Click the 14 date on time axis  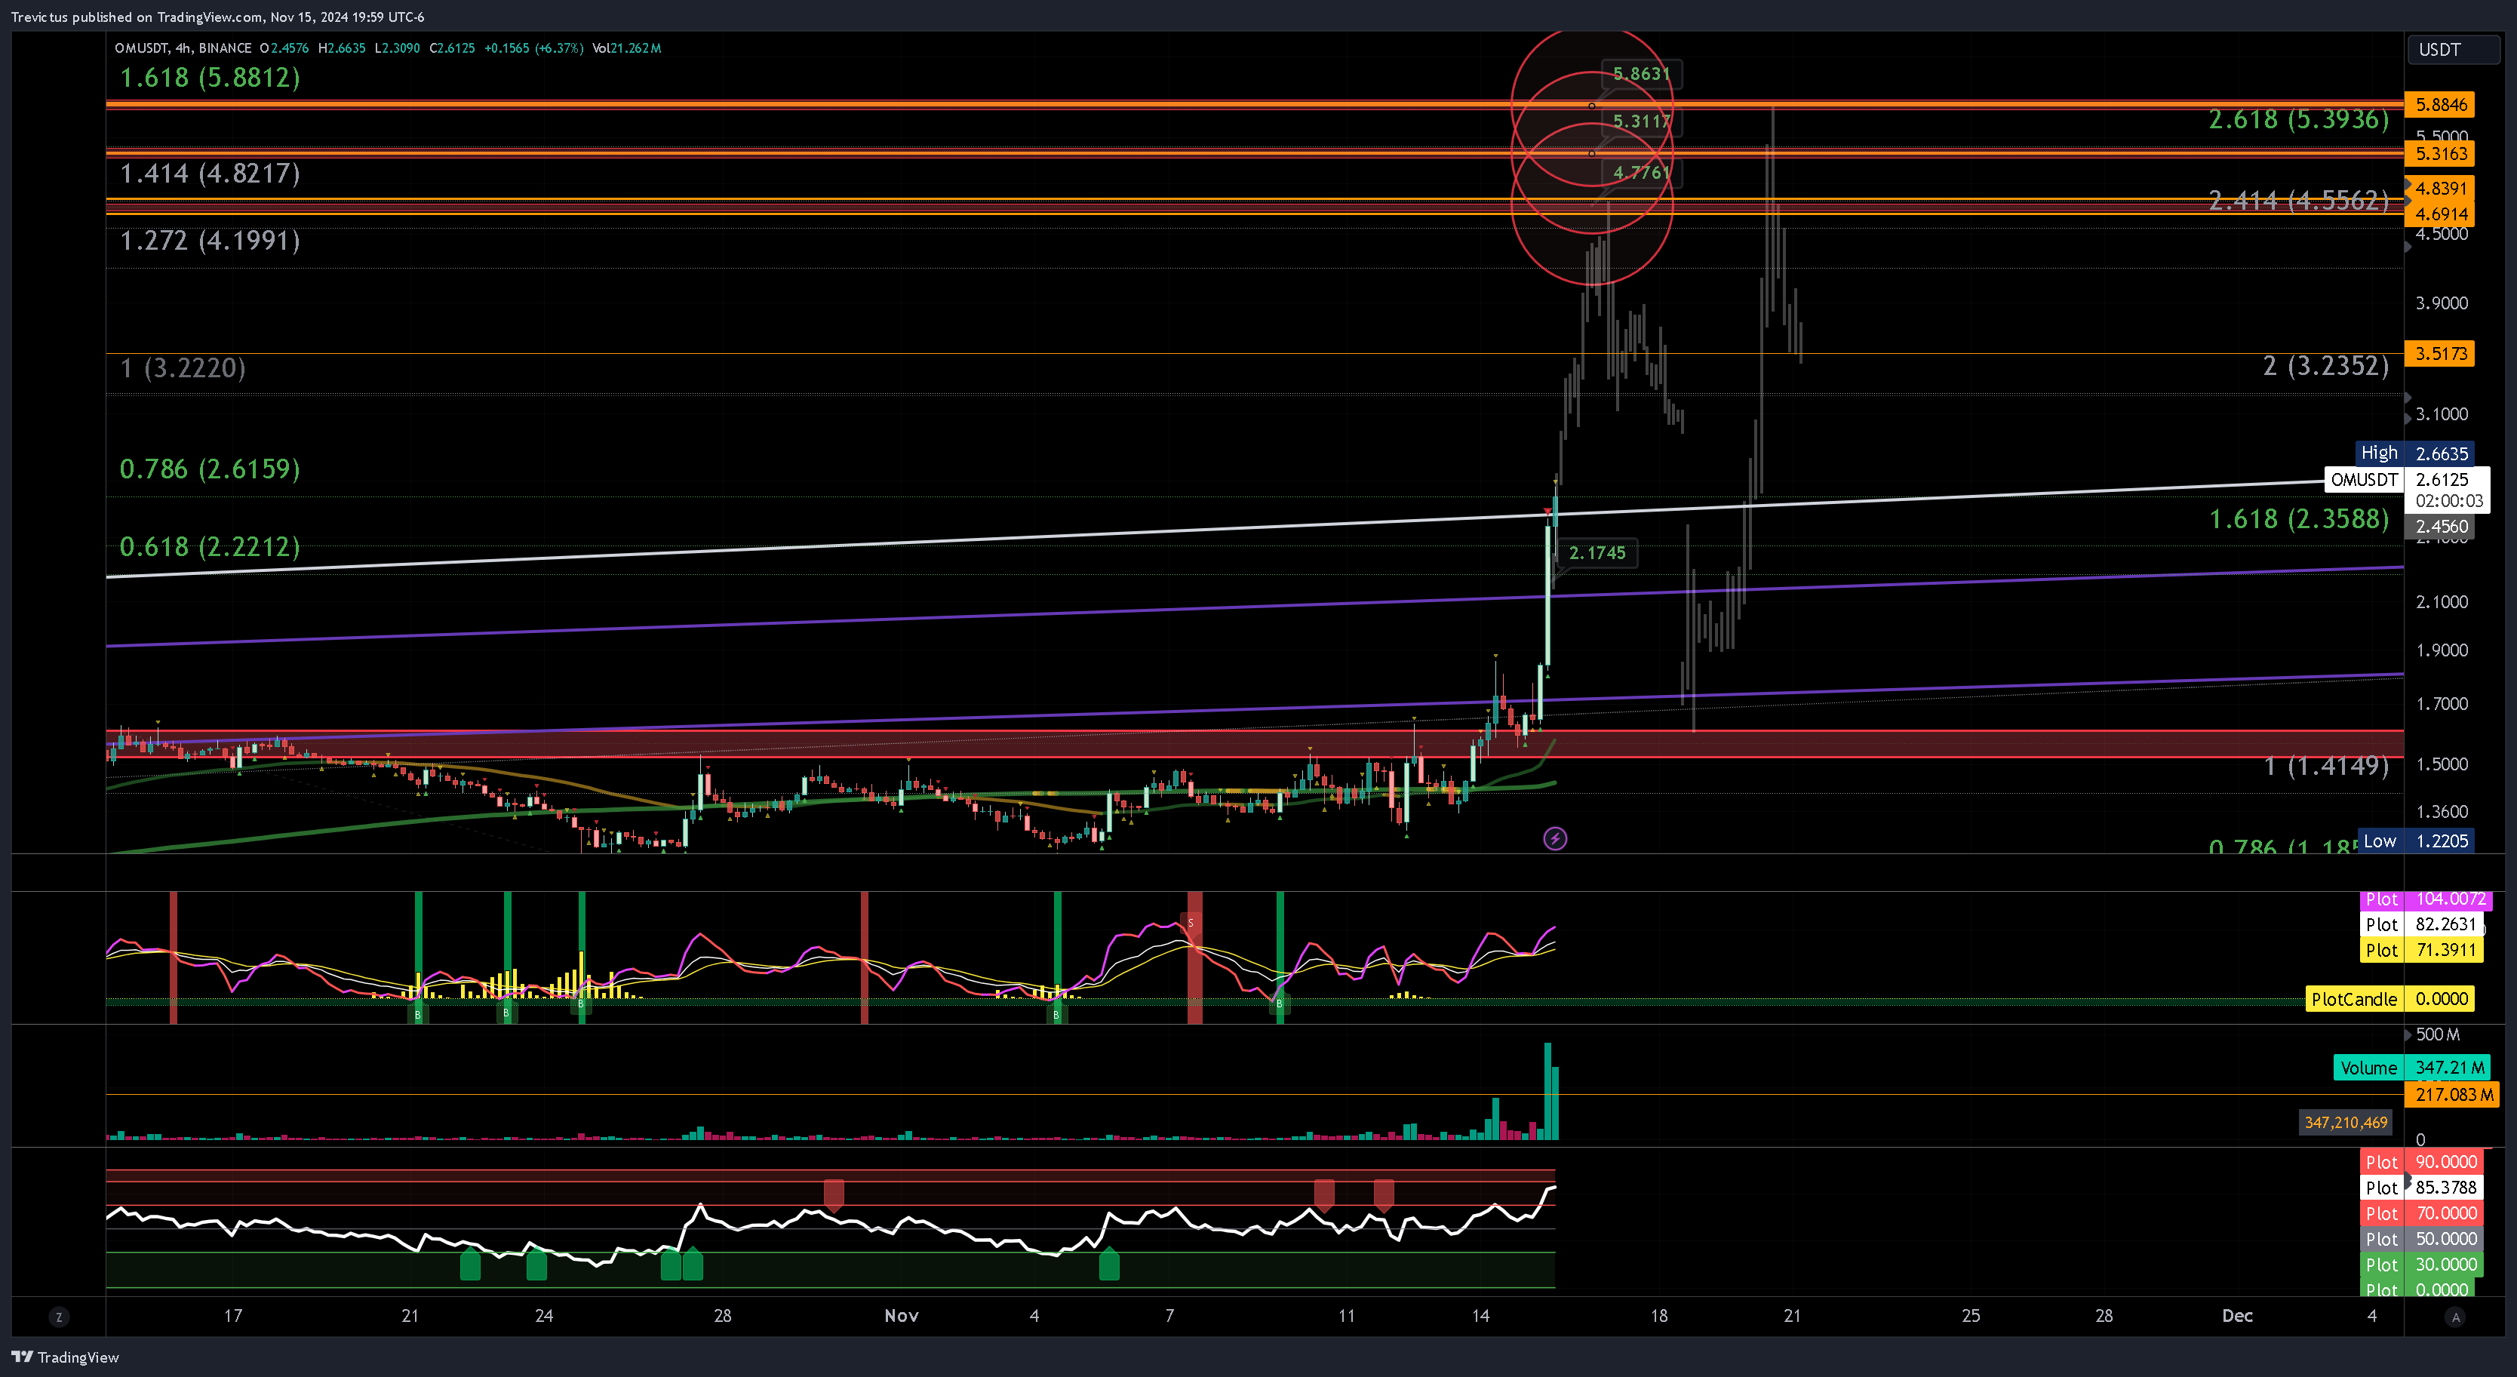click(x=1480, y=1315)
